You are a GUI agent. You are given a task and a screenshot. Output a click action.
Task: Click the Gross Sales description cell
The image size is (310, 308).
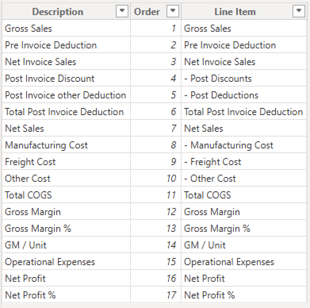coord(66,28)
